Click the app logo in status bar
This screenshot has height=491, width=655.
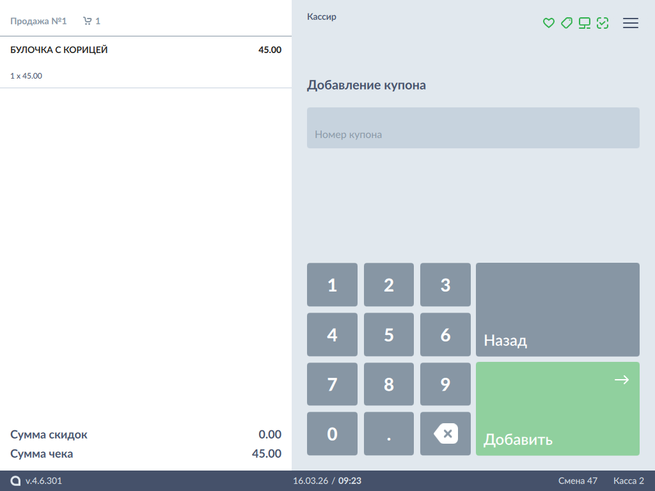15,481
